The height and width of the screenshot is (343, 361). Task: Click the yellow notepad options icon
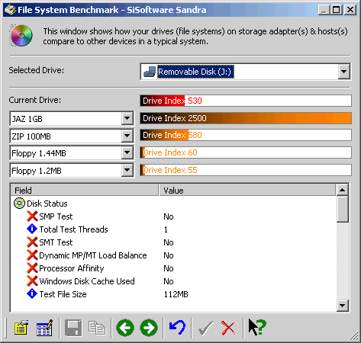point(21,328)
